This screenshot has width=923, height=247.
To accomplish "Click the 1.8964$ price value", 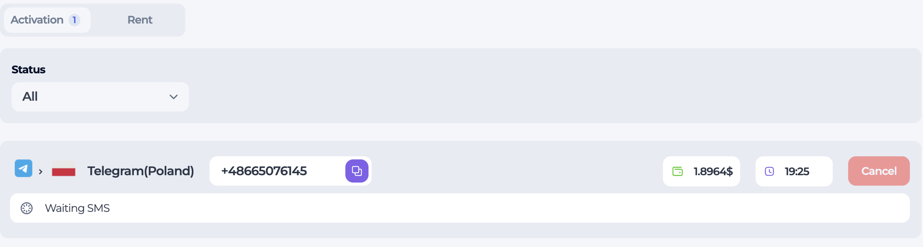I will tap(713, 171).
